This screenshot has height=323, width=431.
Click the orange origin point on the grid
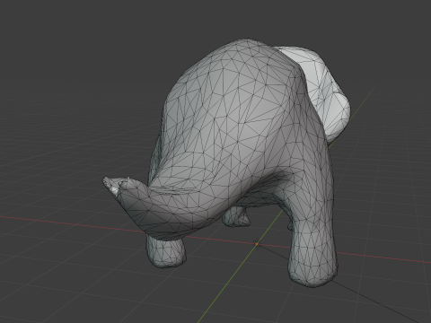point(257,244)
